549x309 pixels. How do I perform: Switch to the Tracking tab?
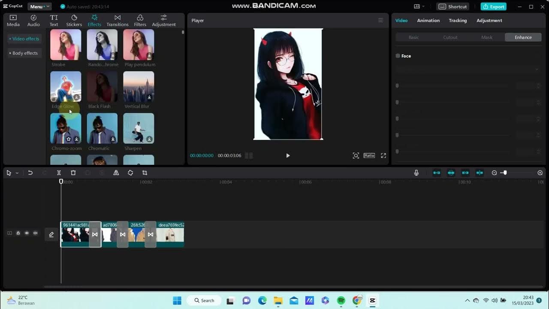coord(458,21)
